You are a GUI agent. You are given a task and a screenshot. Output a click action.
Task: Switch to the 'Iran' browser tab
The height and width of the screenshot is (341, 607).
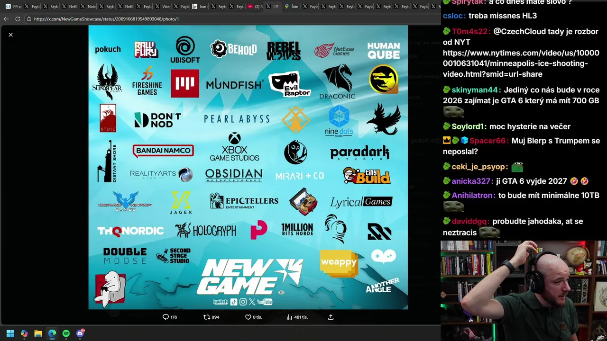click(x=200, y=7)
